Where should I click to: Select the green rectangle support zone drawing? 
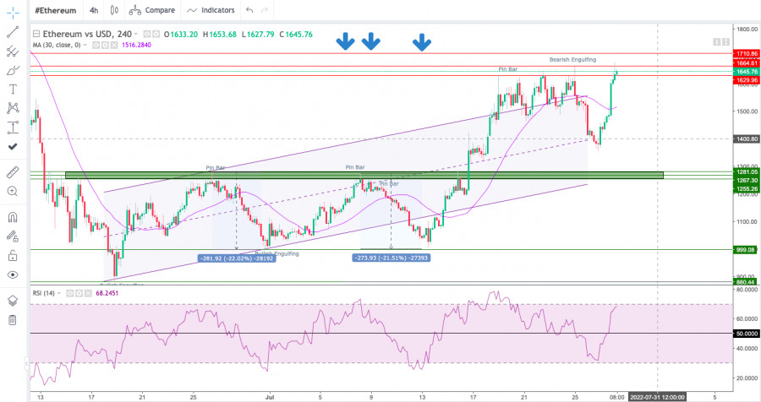point(364,175)
